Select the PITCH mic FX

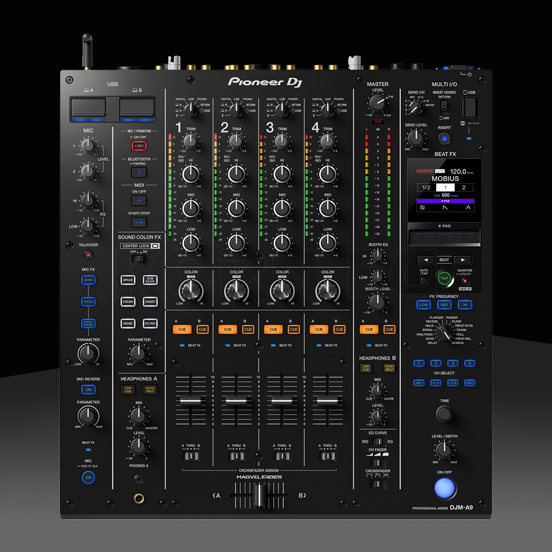[x=88, y=302]
